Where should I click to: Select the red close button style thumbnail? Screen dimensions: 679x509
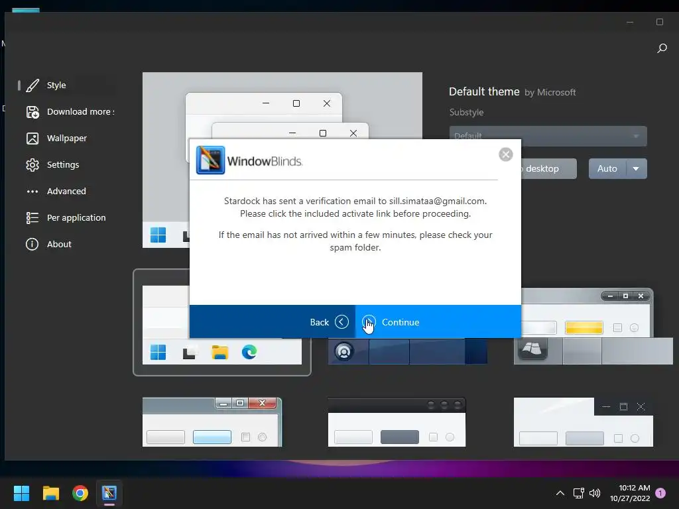(x=212, y=422)
